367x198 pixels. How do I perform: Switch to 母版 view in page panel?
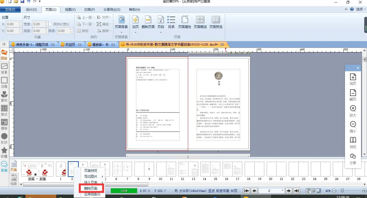[13, 180]
